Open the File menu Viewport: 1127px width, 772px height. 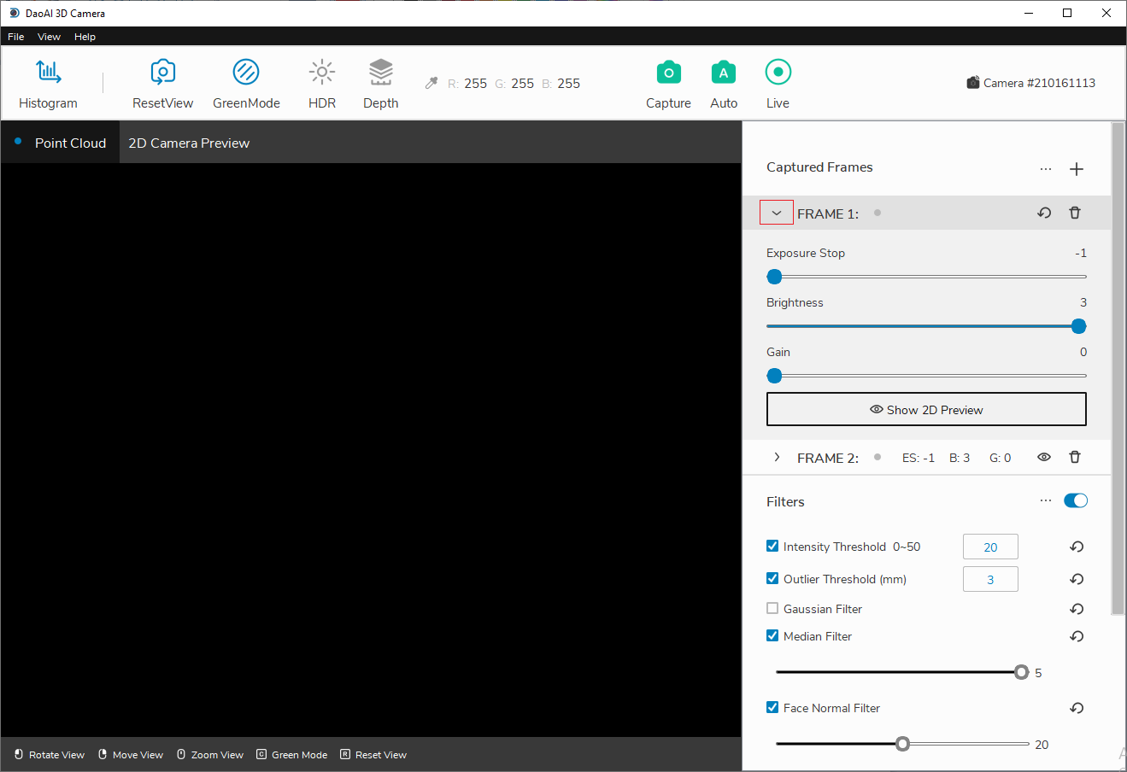point(16,37)
